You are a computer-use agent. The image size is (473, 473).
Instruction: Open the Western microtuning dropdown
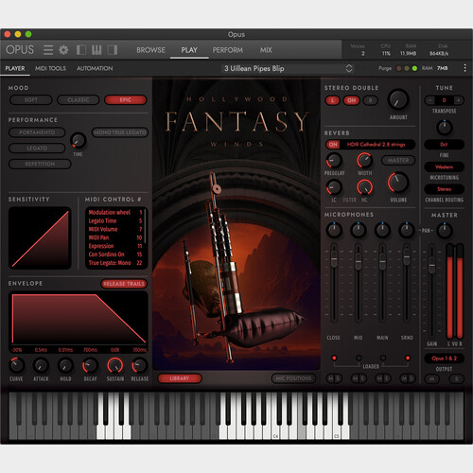point(444,166)
